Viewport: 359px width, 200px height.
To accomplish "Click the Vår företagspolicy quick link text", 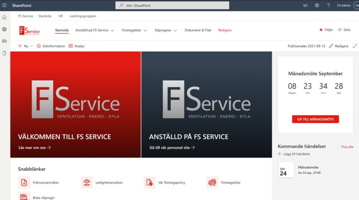I will [x=172, y=182].
